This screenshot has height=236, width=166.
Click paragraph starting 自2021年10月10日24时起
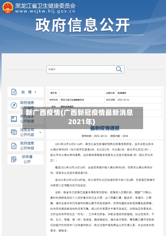click(x=102, y=183)
